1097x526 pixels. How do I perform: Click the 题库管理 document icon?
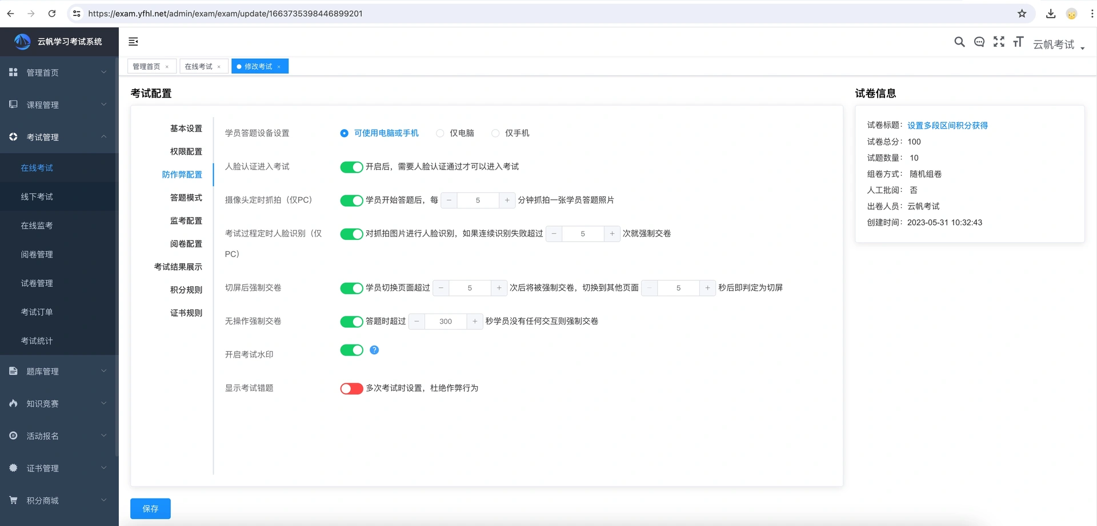(13, 371)
